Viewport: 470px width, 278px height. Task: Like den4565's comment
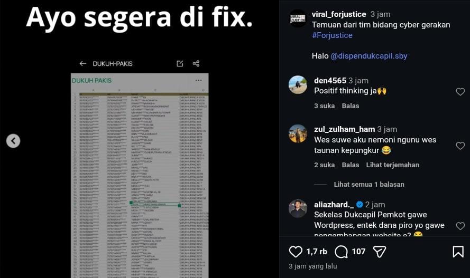tap(460, 91)
